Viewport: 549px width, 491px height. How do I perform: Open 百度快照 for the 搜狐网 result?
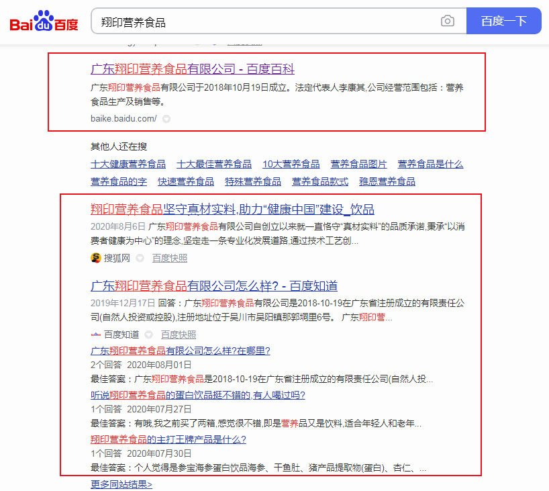(170, 259)
